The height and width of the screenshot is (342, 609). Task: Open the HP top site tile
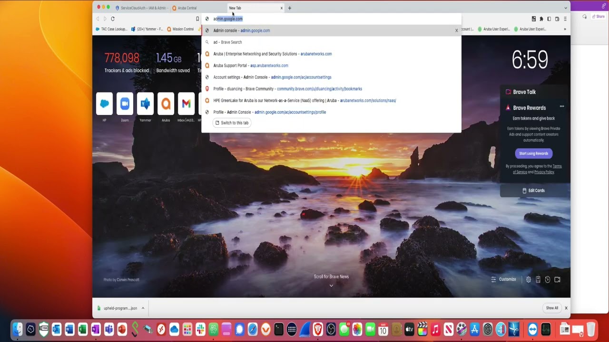point(104,104)
